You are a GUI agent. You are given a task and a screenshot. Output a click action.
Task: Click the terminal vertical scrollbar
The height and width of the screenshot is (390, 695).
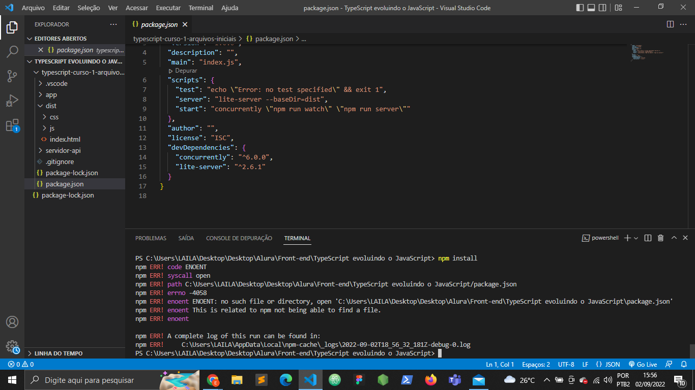coord(692,351)
